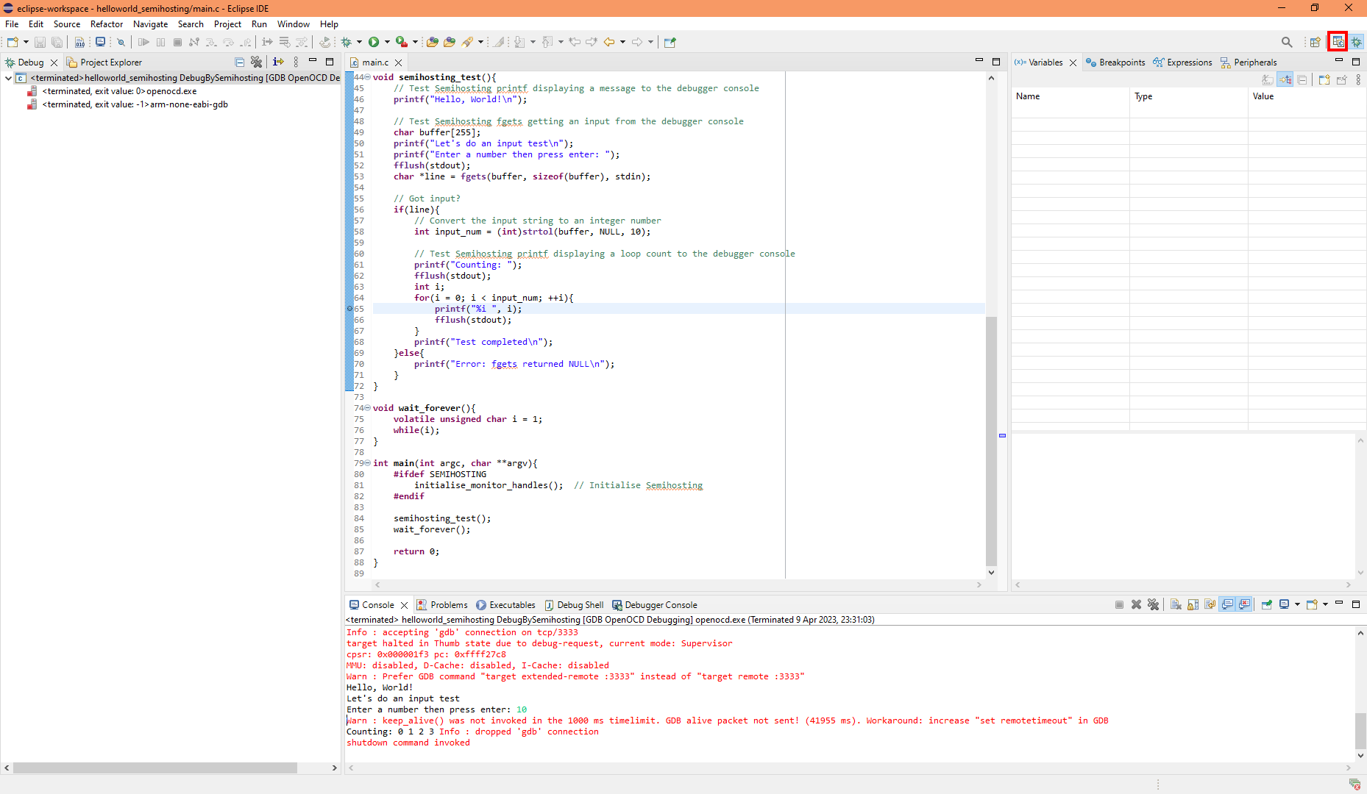The width and height of the screenshot is (1367, 794).
Task: Toggle Scroll Lock in the Console
Action: (1191, 604)
